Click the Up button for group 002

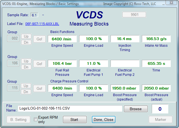point(26,36)
